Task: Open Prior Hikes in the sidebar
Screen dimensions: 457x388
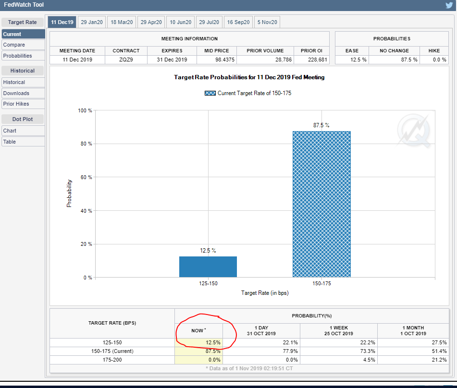Action: click(x=23, y=104)
